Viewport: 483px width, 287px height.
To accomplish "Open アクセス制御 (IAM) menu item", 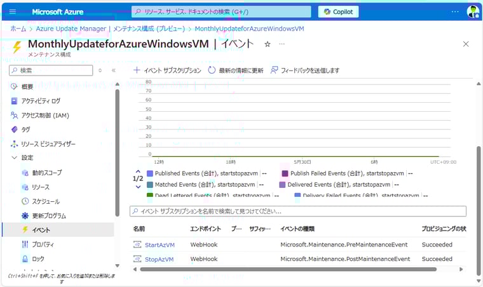I will point(45,116).
